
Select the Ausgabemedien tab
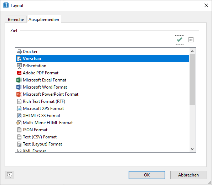pyautogui.click(x=44, y=20)
